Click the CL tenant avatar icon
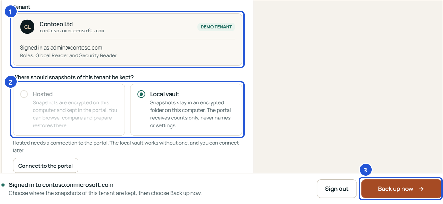Screen dimensions: 443x204 (27, 27)
